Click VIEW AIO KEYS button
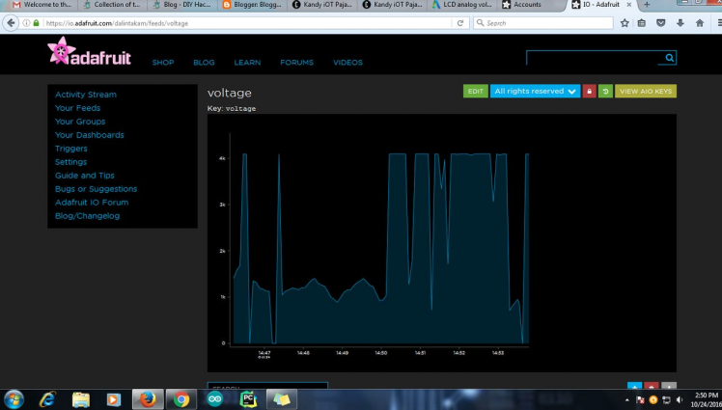Screen dimensions: 722x410 pos(646,91)
